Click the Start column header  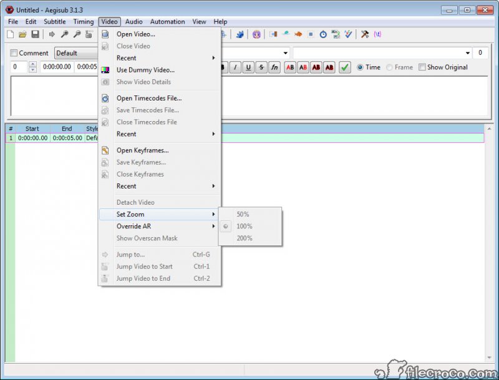[x=32, y=129]
